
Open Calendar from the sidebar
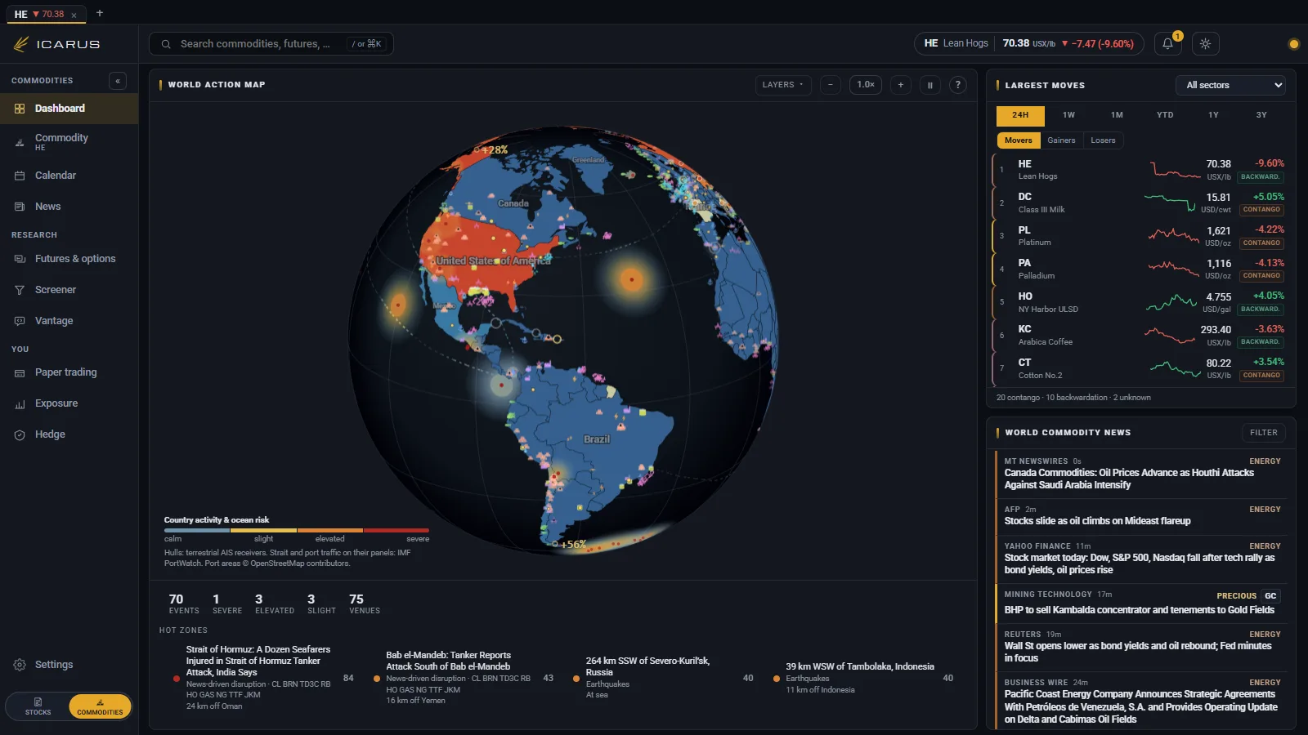[x=69, y=176]
